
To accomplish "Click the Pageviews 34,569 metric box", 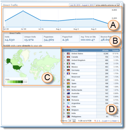I will 52,38.
